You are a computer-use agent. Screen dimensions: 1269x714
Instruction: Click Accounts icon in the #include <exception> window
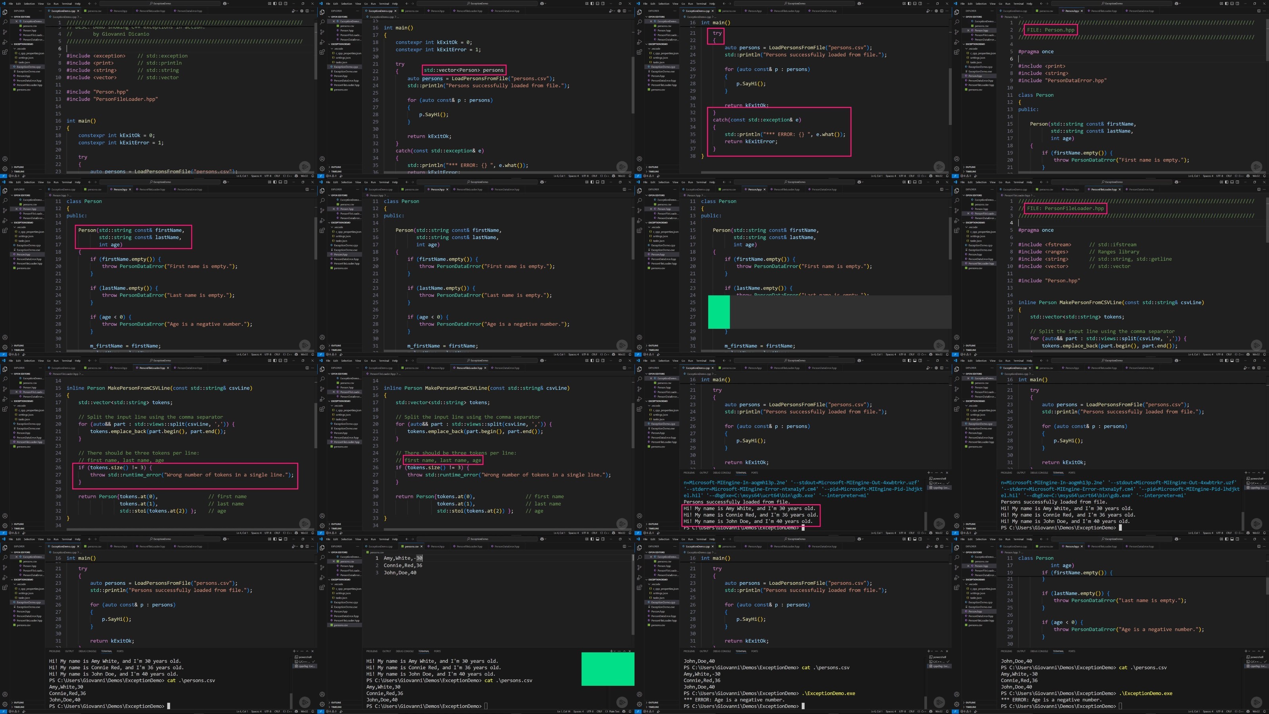pyautogui.click(x=5, y=159)
